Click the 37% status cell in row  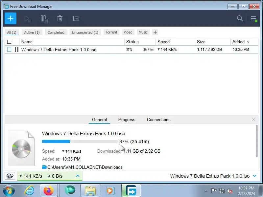(x=129, y=50)
